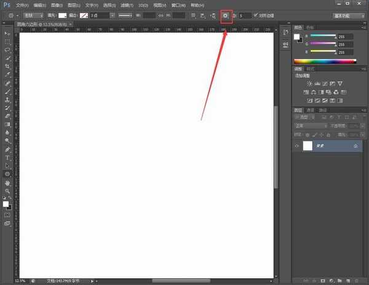The height and width of the screenshot is (285, 369).
Task: Click the gear settings icon in options bar
Action: tap(226, 15)
